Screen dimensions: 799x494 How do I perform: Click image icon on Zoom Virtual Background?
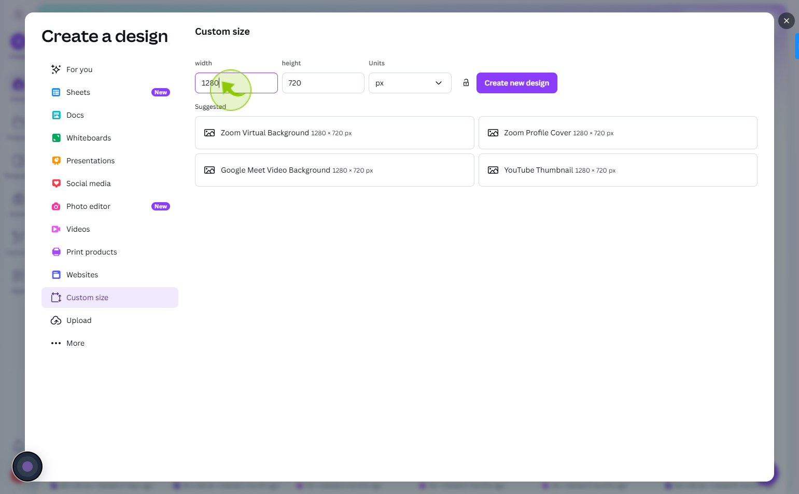[x=209, y=133]
